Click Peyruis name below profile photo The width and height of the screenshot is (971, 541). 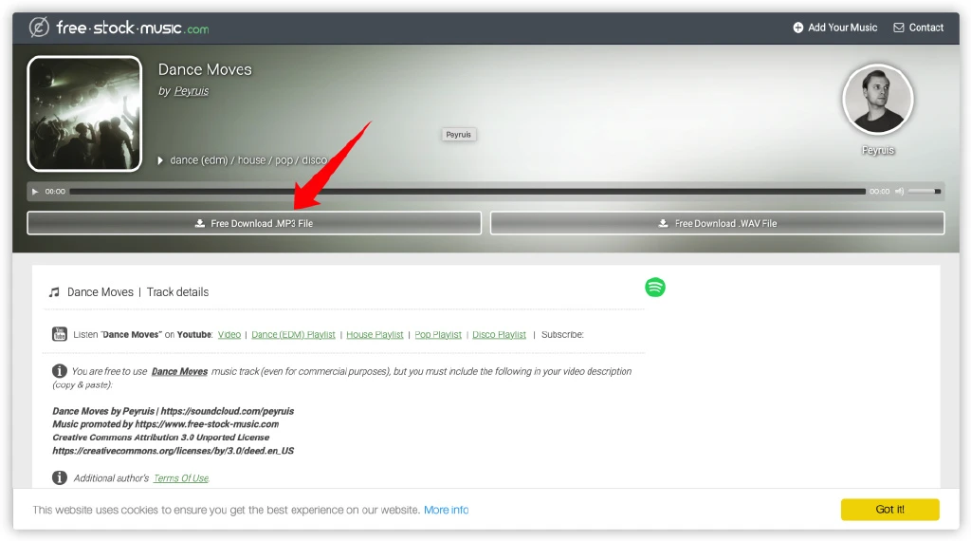click(x=877, y=151)
